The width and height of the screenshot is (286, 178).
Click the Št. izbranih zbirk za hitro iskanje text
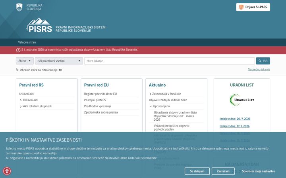pyautogui.click(x=39, y=70)
